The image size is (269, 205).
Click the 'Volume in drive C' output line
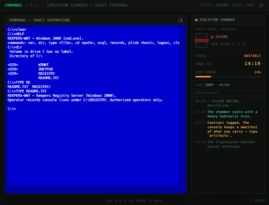(41, 51)
